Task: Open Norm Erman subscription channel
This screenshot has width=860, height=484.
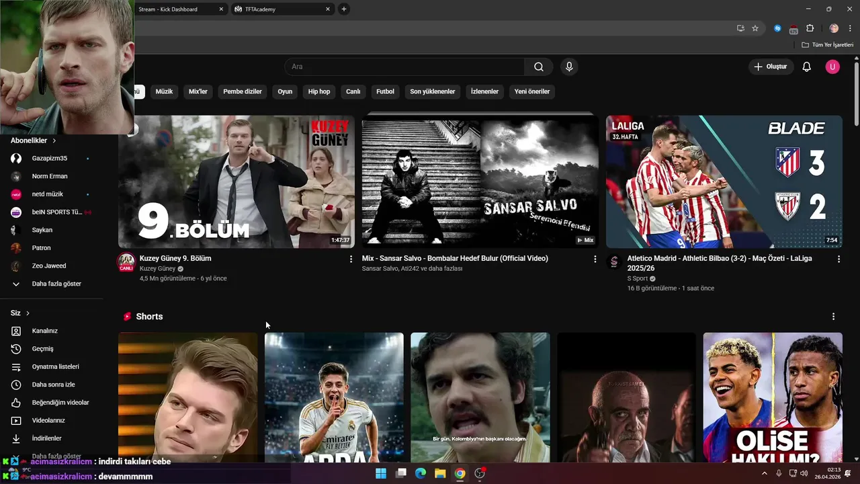Action: 51,176
